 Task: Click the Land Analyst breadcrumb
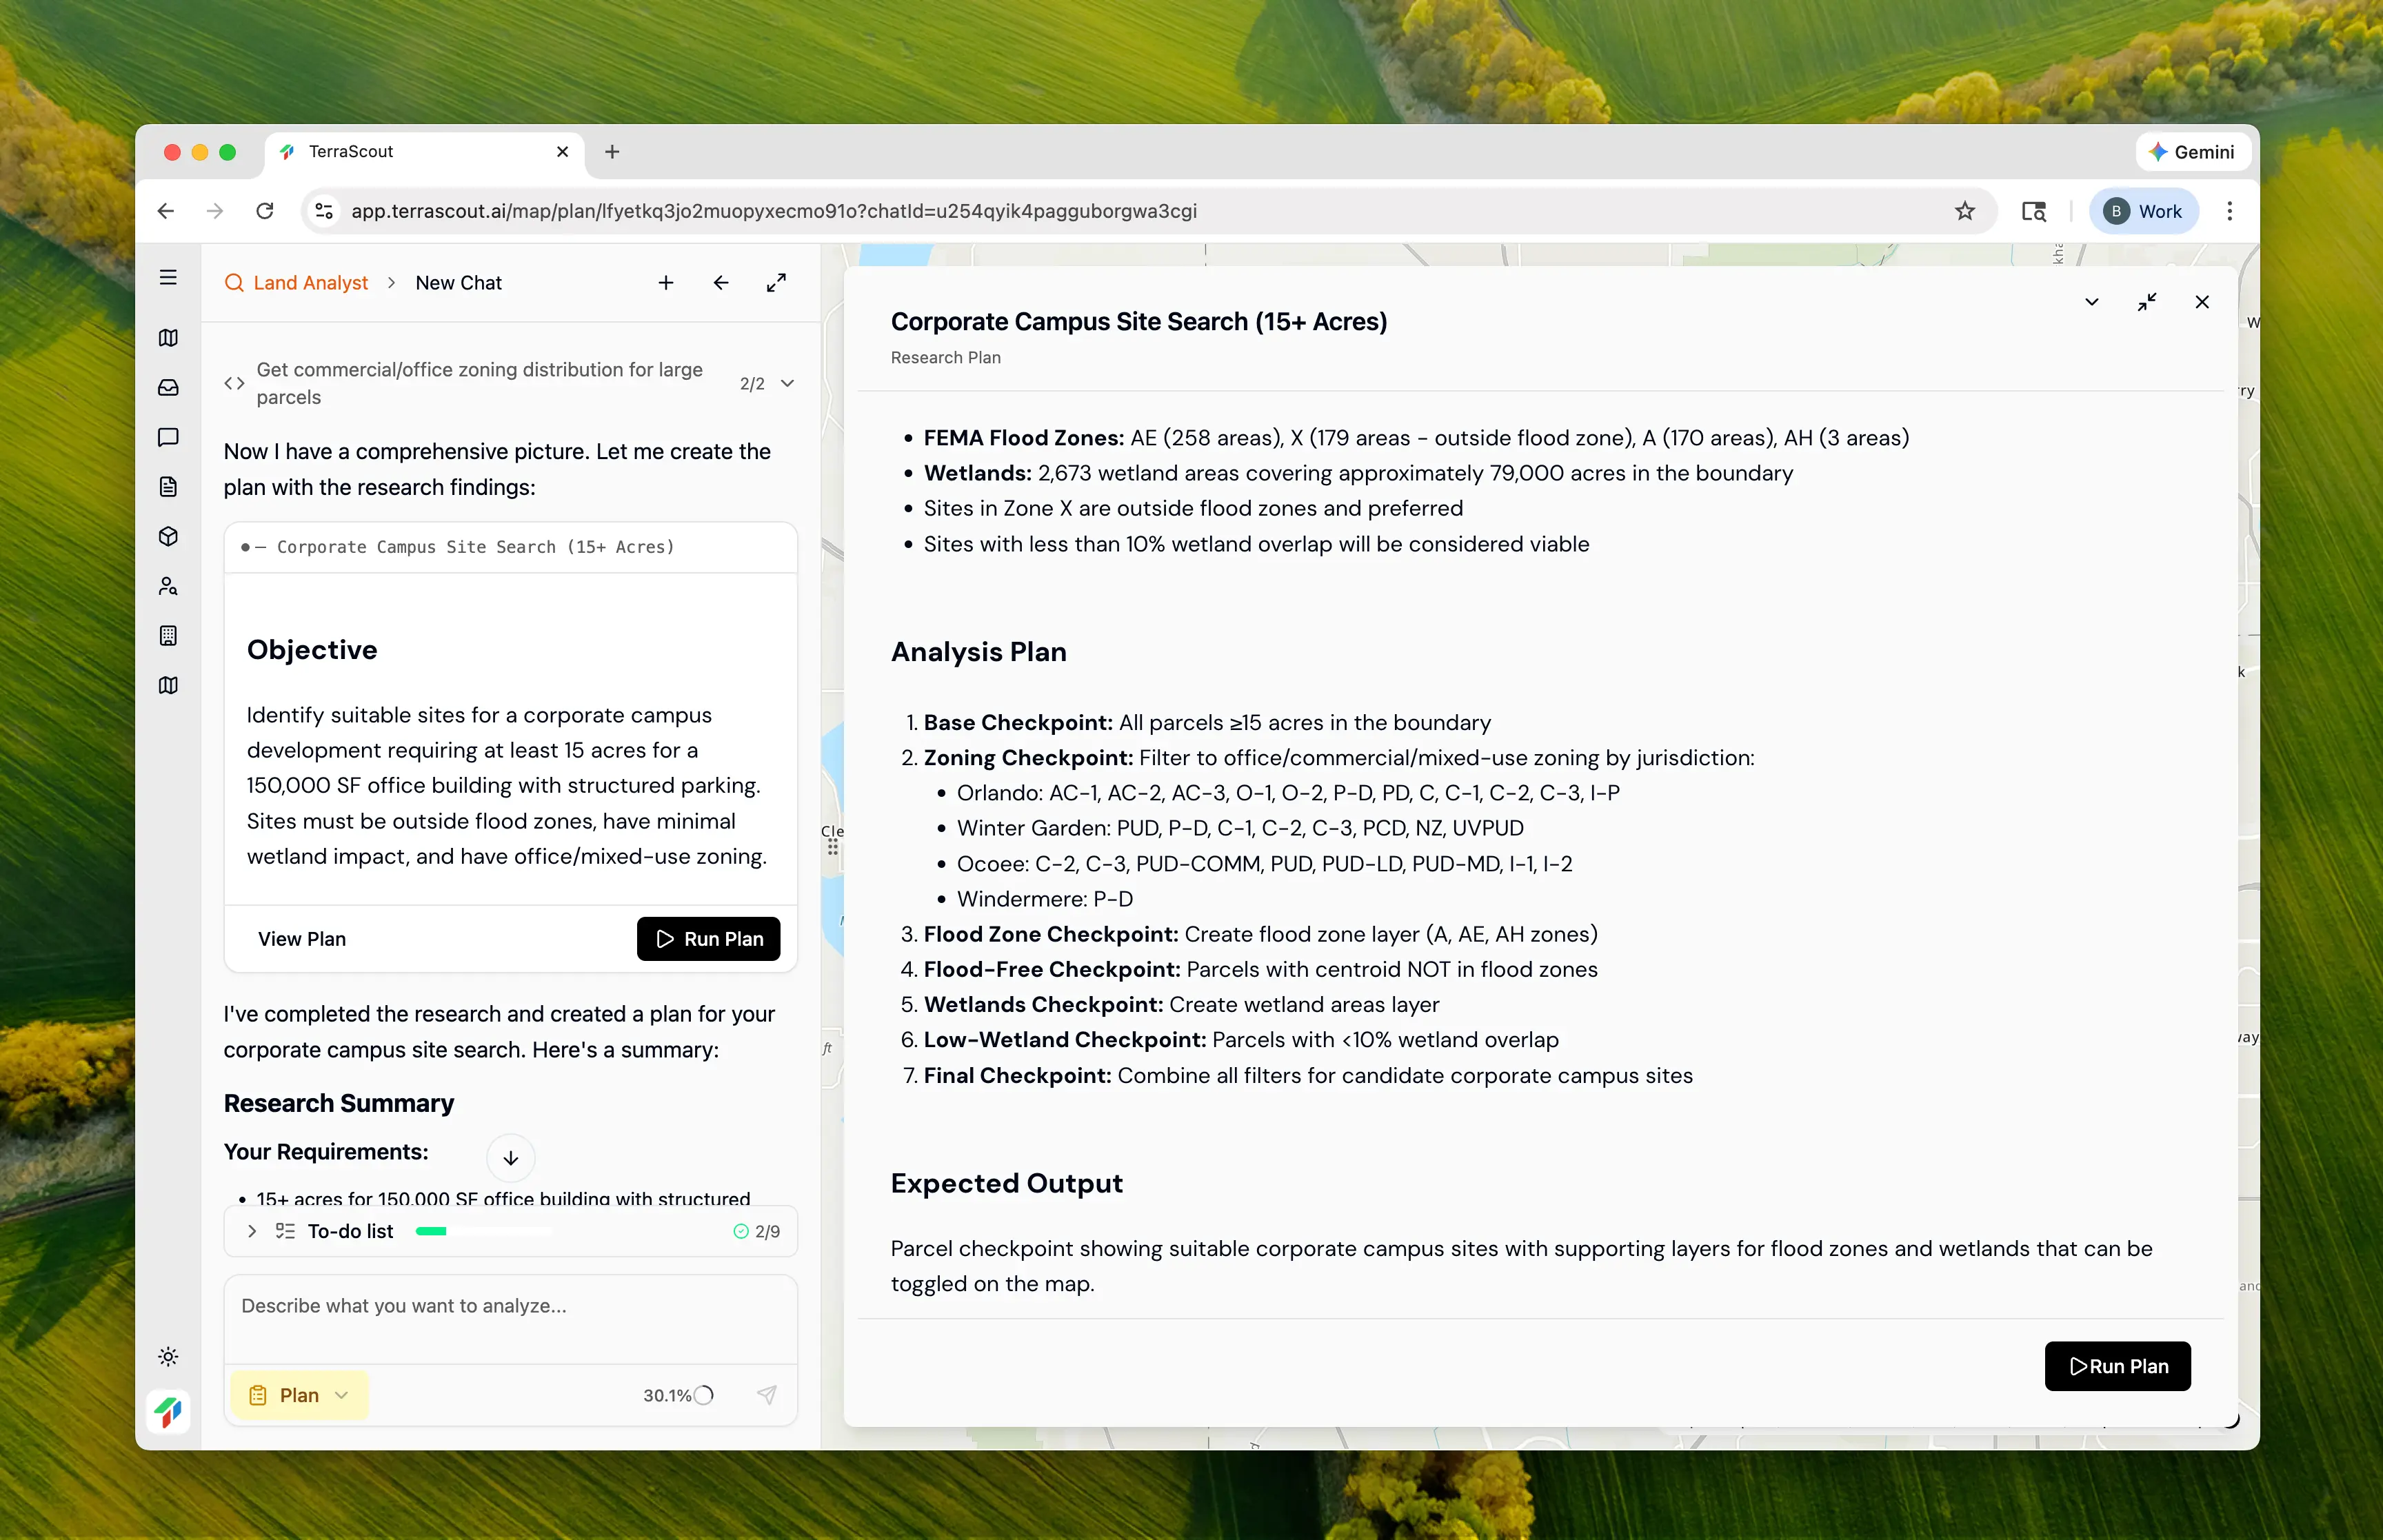(310, 283)
